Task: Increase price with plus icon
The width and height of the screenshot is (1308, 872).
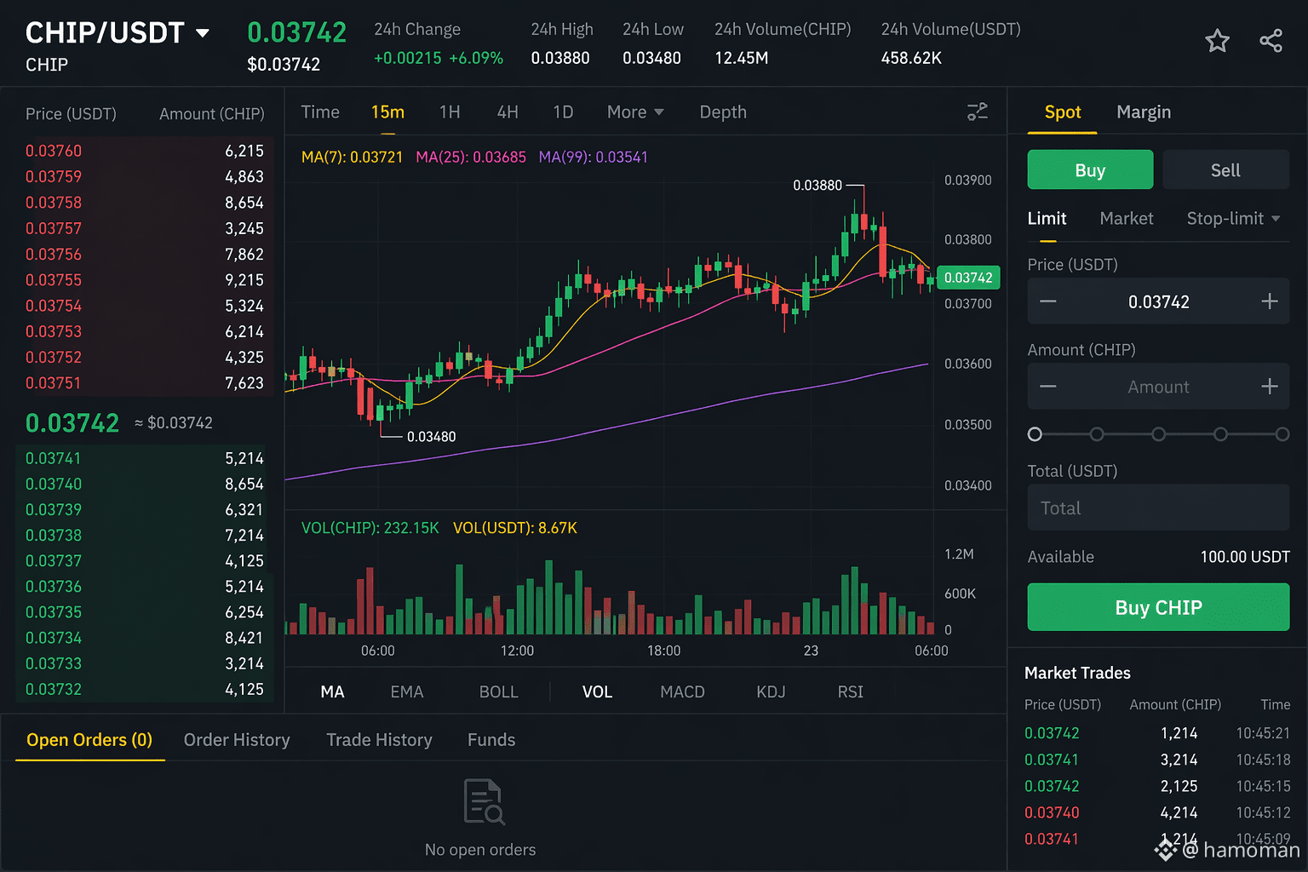Action: (x=1269, y=301)
